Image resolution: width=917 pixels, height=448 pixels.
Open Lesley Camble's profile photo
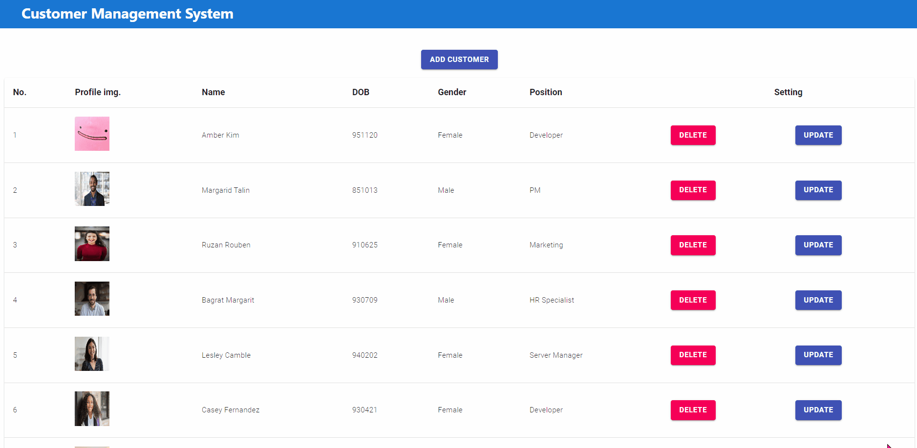92,354
